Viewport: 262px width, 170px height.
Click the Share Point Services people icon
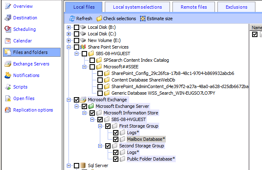pyautogui.click(x=83, y=47)
